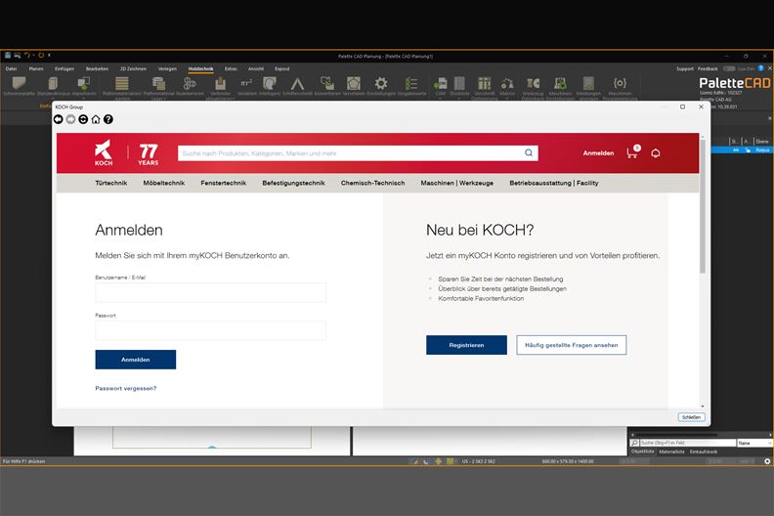
Task: Click the search magnifier in object list
Action: pos(634,443)
